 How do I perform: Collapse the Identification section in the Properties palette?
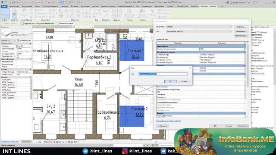[x=31, y=59]
